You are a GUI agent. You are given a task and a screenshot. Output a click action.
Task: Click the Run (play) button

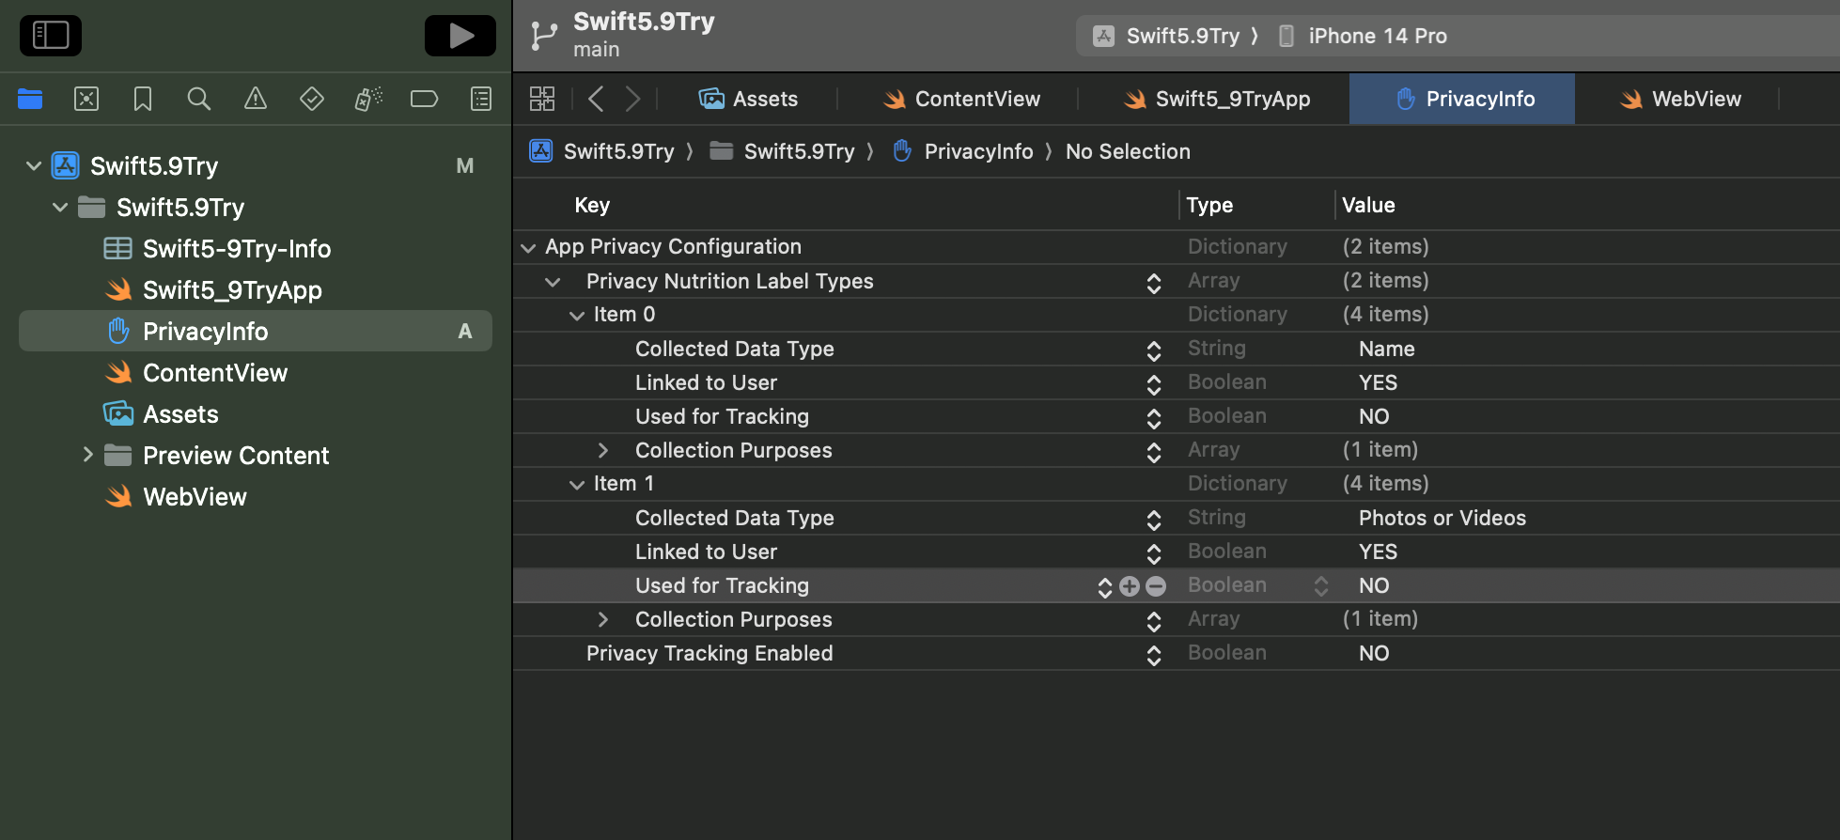tap(460, 36)
